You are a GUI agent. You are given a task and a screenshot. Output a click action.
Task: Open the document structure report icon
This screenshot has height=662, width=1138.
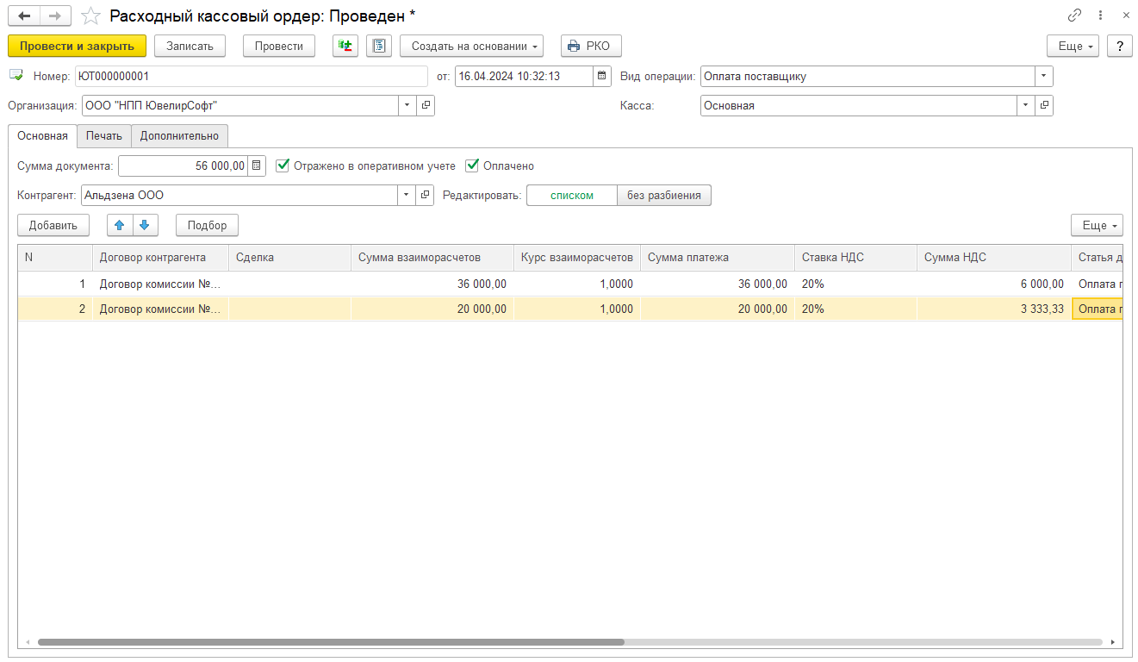[379, 46]
